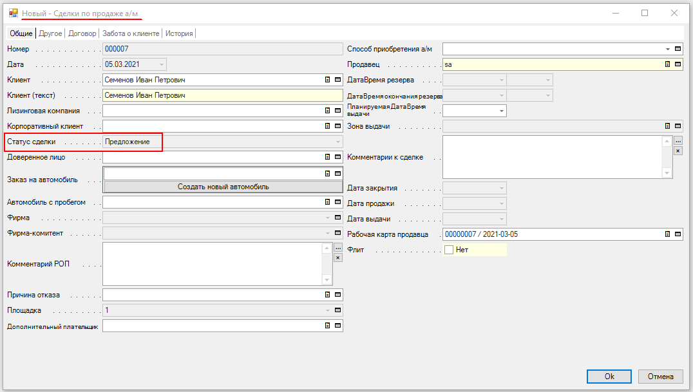Open window icon in Лизинговая компания field
This screenshot has height=392, width=693.
coord(337,111)
